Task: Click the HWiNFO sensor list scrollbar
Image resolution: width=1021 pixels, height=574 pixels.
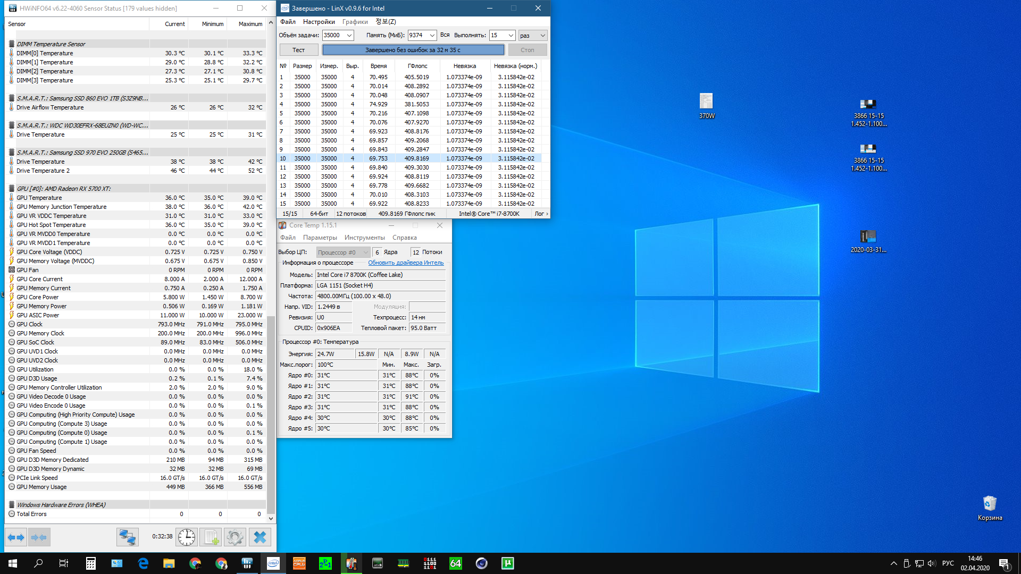Action: [271, 415]
